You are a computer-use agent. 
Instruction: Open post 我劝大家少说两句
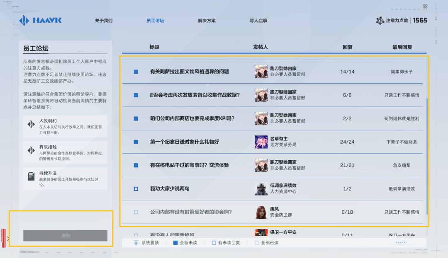click(170, 188)
